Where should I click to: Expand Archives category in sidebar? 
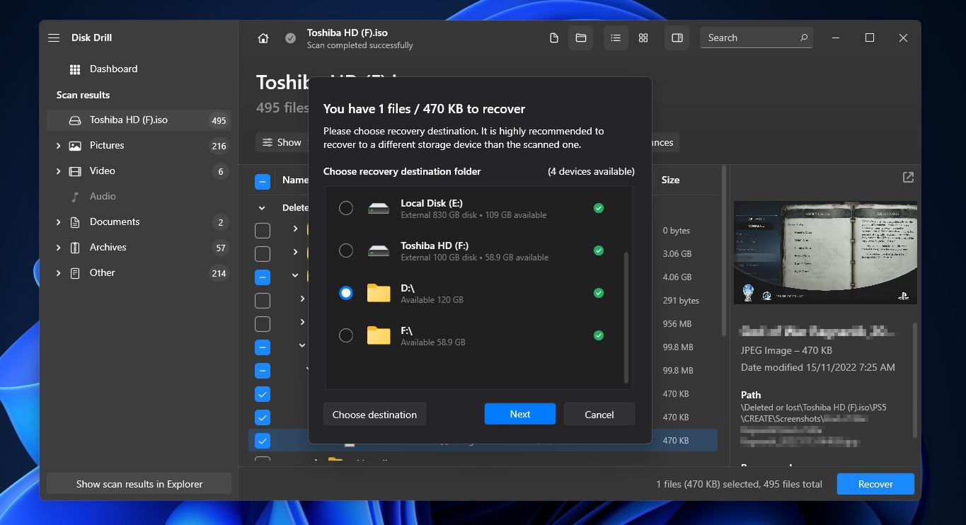58,248
